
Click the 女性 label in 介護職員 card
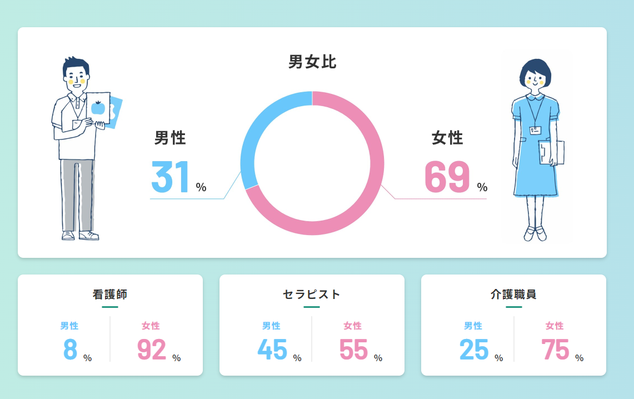click(x=555, y=326)
